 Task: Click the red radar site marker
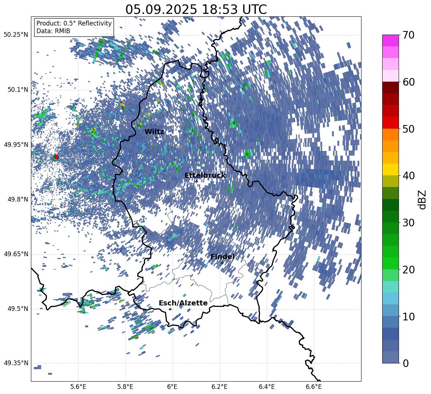(x=56, y=157)
